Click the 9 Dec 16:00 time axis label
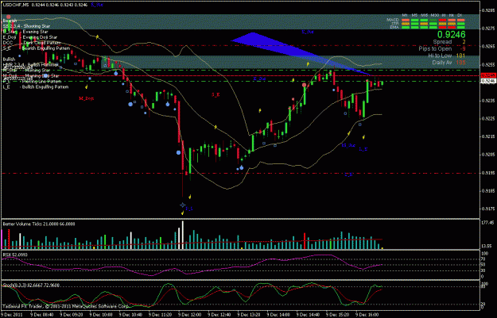This screenshot has width=497, height=318. (x=367, y=315)
